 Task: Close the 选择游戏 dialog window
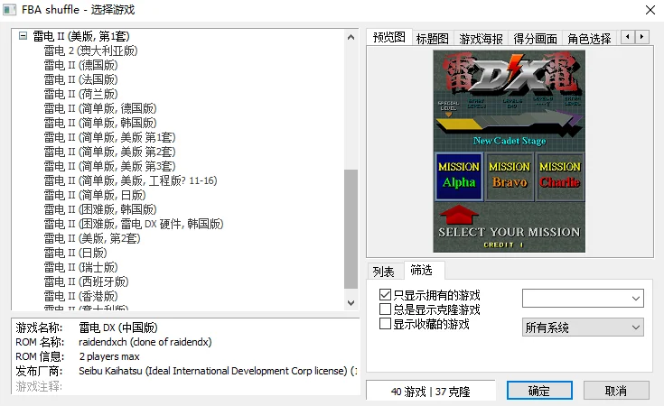650,10
